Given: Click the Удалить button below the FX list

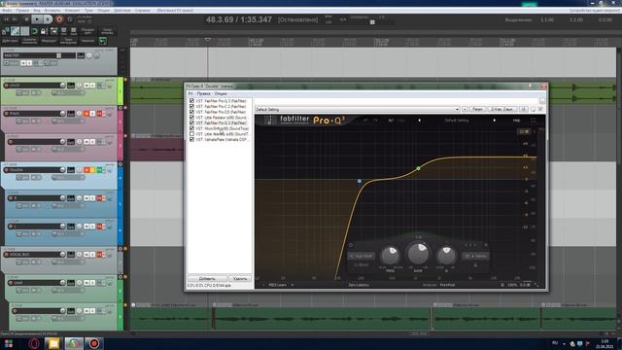Looking at the screenshot, I should 240,279.
